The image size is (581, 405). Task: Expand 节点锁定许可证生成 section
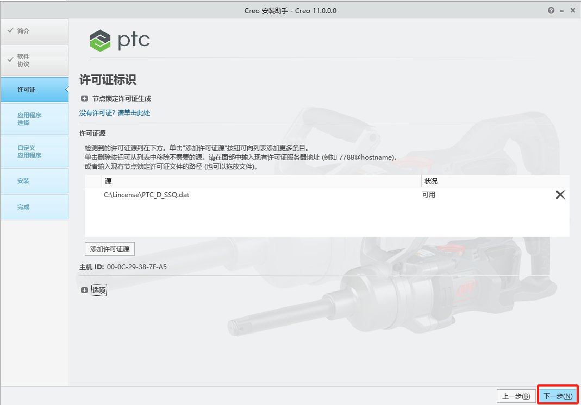(x=84, y=98)
